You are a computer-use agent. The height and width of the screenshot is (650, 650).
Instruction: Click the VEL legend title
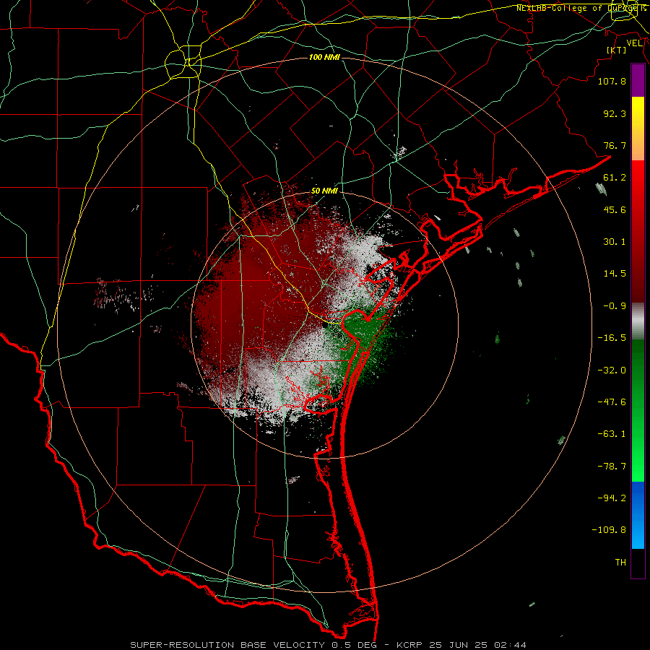(x=635, y=43)
